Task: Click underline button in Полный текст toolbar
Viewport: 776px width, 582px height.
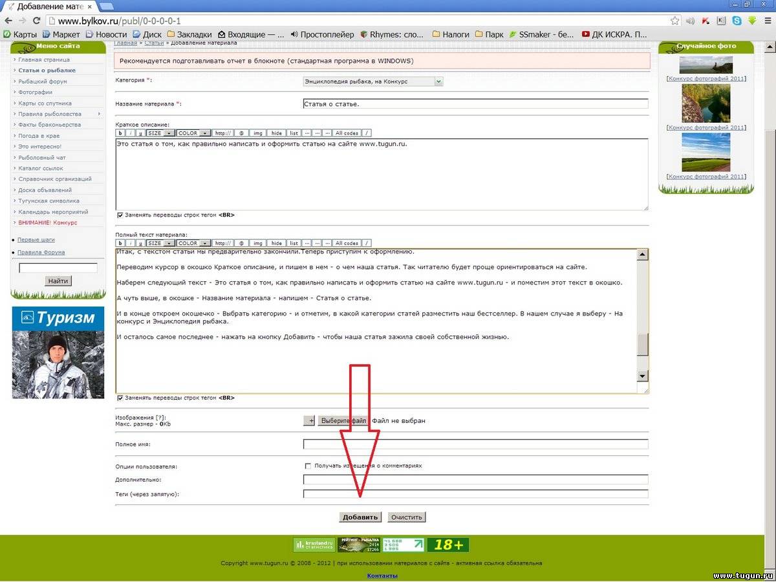Action: pos(141,243)
